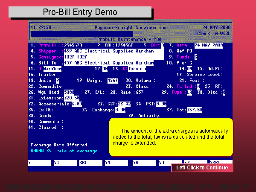Click the Exchange field value

[x=120, y=110]
